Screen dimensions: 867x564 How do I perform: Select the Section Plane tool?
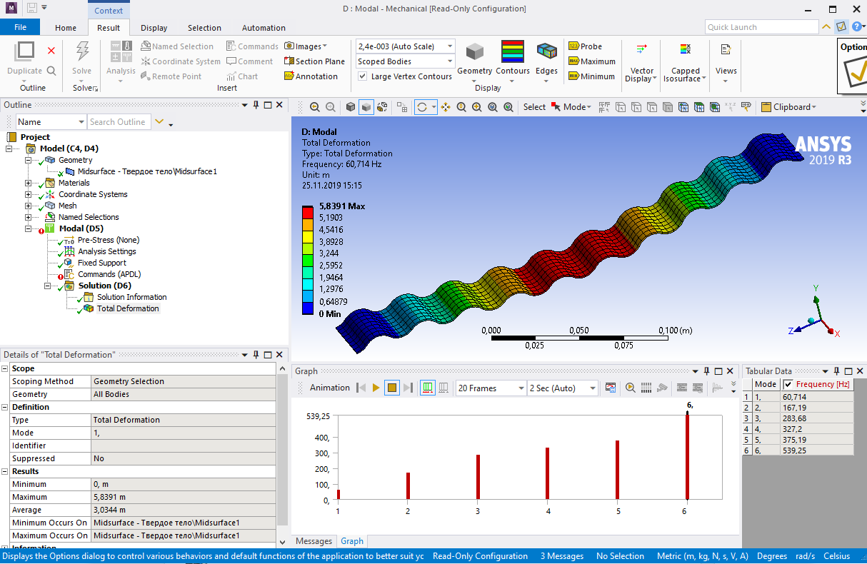coord(314,61)
